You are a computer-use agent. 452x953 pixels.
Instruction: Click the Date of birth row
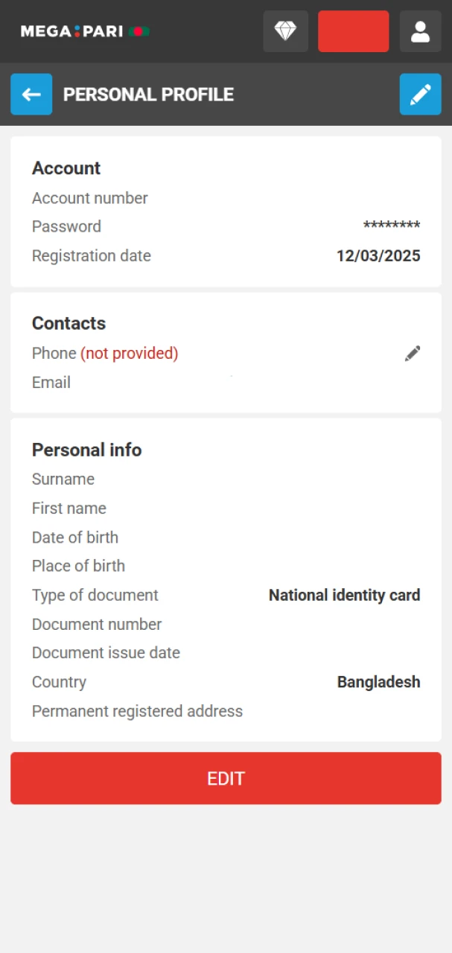tap(74, 537)
